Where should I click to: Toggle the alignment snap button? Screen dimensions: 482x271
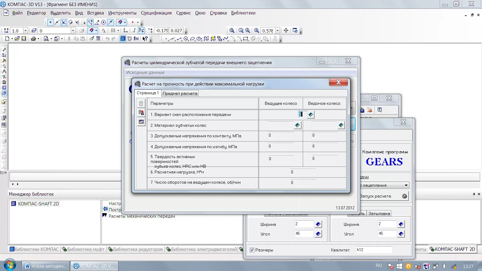[x=90, y=22]
